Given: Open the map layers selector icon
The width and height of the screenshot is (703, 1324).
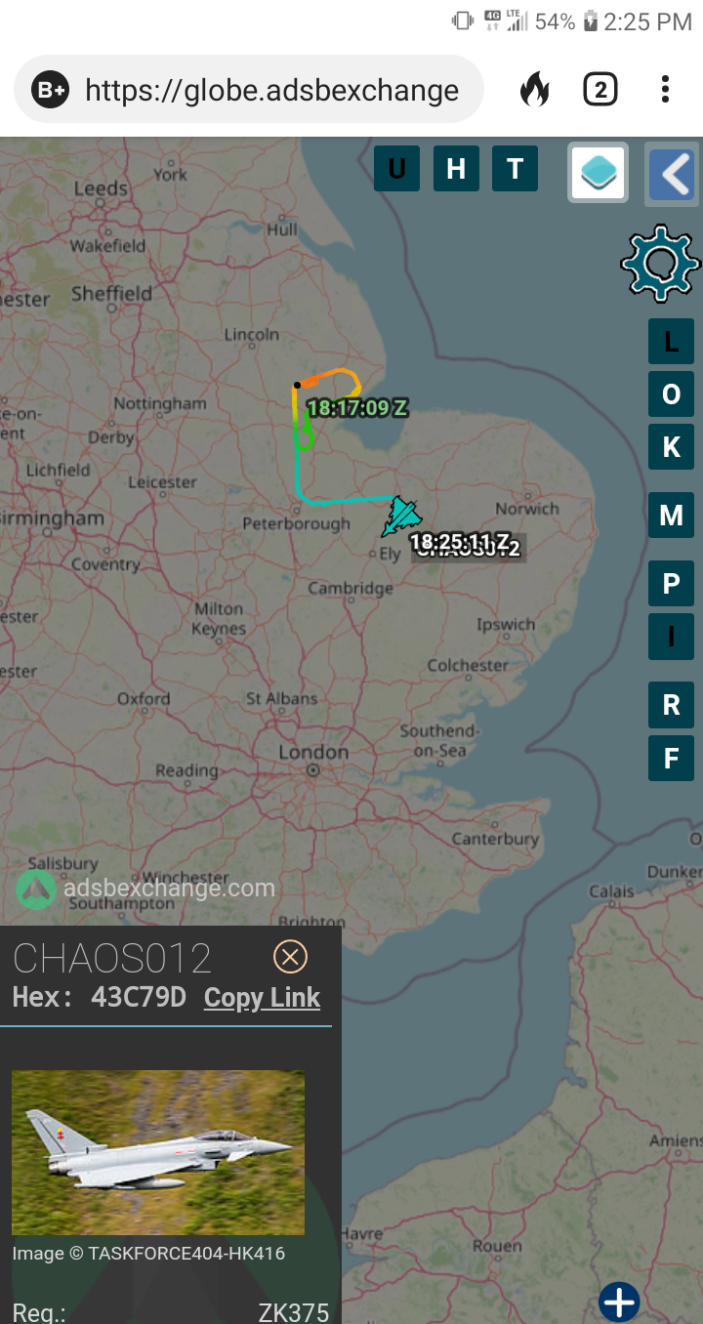Looking at the screenshot, I should (598, 173).
